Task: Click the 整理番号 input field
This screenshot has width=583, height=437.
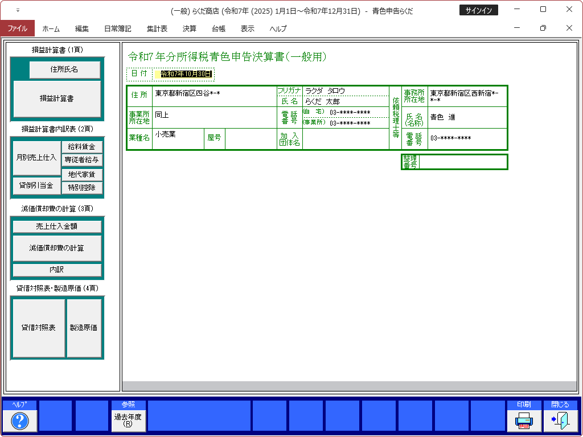Action: coord(463,162)
